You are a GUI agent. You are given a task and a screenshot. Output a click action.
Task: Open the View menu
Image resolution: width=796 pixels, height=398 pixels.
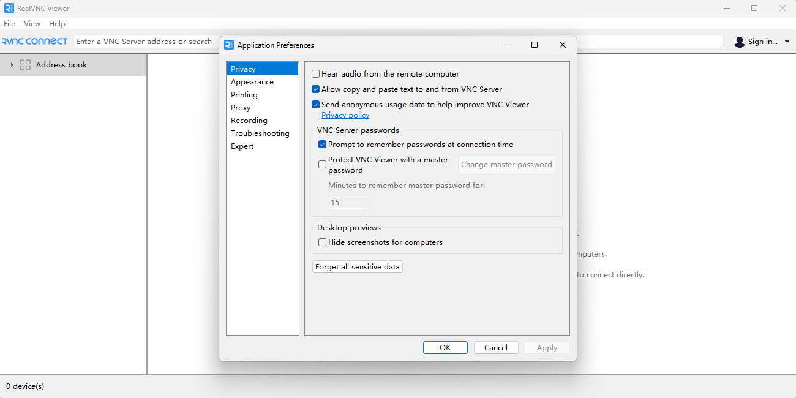click(x=32, y=24)
